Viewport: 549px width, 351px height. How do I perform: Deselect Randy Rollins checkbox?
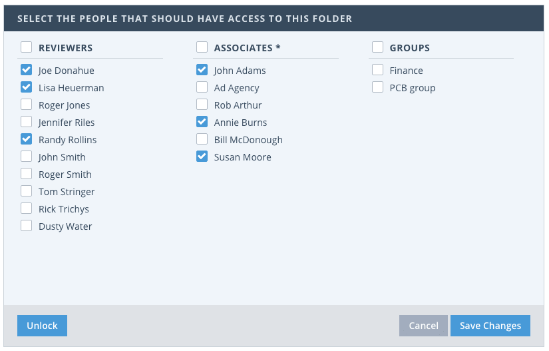[26, 139]
